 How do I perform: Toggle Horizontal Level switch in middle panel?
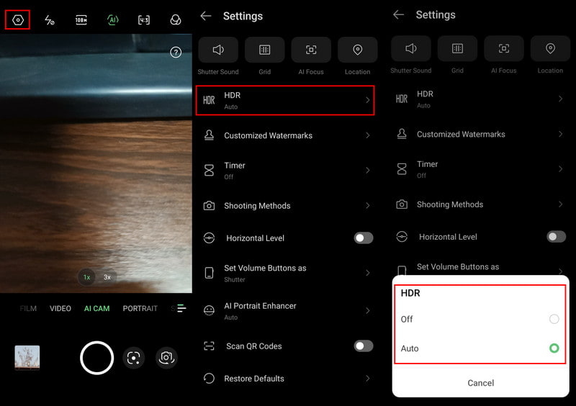click(364, 238)
